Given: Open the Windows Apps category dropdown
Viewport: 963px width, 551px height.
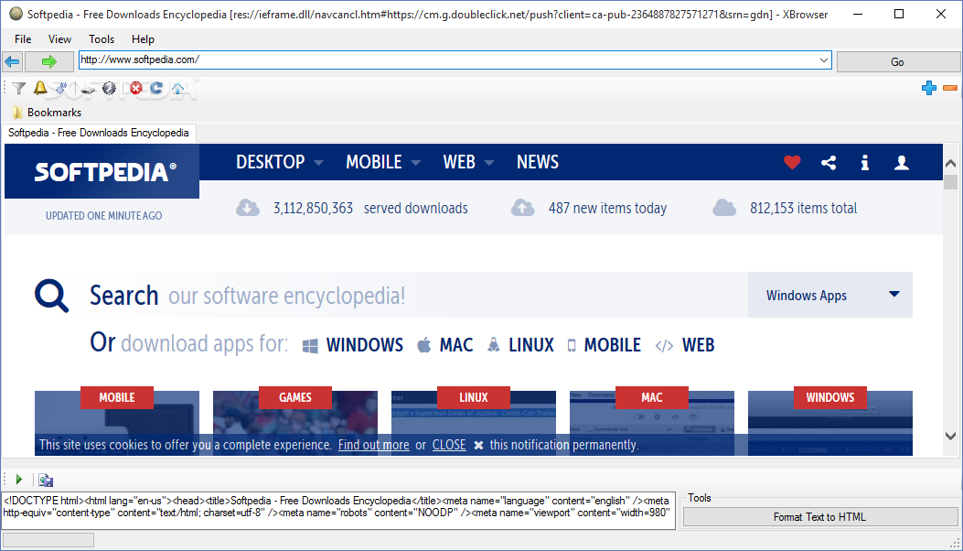Looking at the screenshot, I should pos(830,296).
